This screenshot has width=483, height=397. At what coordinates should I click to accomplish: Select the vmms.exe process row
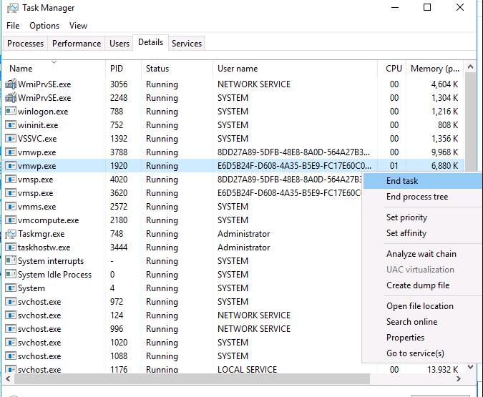click(107, 207)
